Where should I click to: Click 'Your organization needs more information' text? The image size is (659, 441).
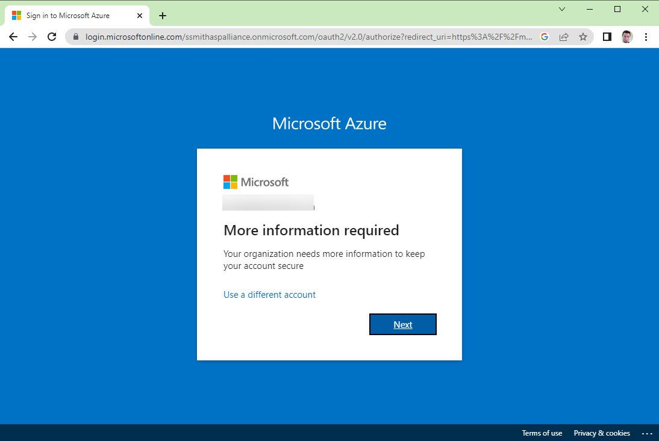[324, 260]
